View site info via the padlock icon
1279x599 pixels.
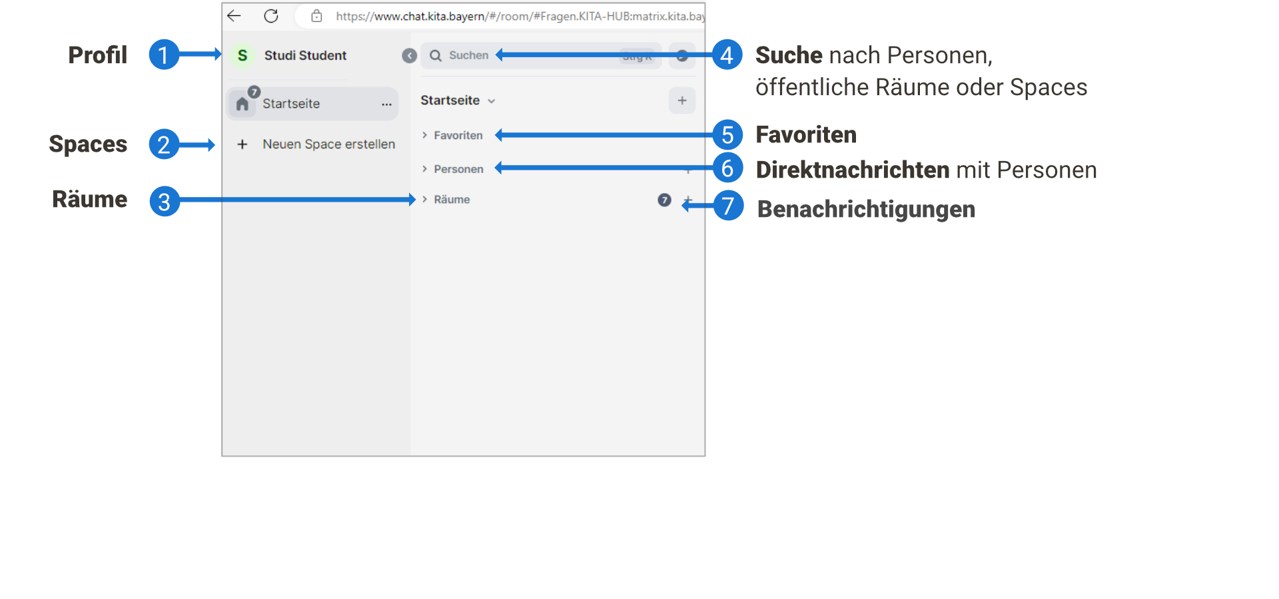click(x=317, y=16)
